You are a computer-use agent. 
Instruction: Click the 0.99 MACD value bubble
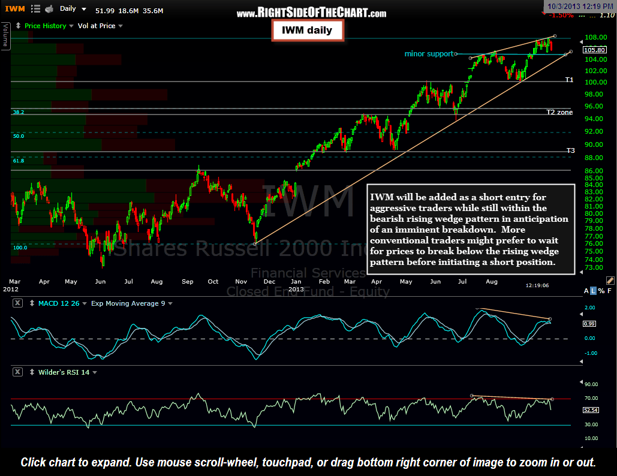589,324
